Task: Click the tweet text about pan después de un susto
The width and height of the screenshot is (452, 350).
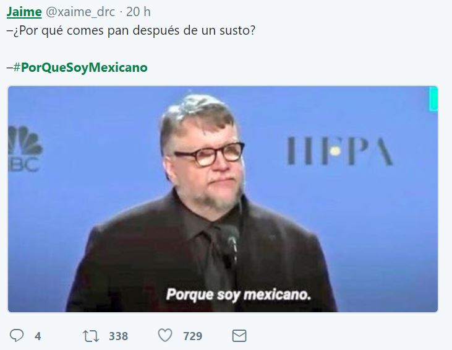Action: [131, 30]
